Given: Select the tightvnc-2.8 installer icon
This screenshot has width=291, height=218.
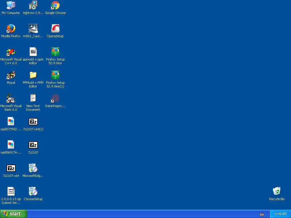Looking at the screenshot, I should (33, 5).
